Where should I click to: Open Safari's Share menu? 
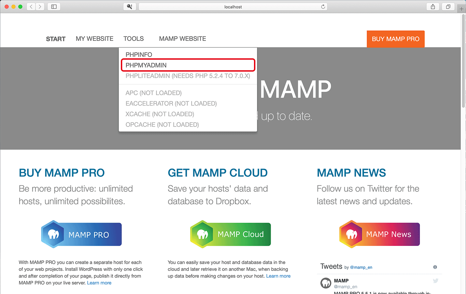point(433,6)
